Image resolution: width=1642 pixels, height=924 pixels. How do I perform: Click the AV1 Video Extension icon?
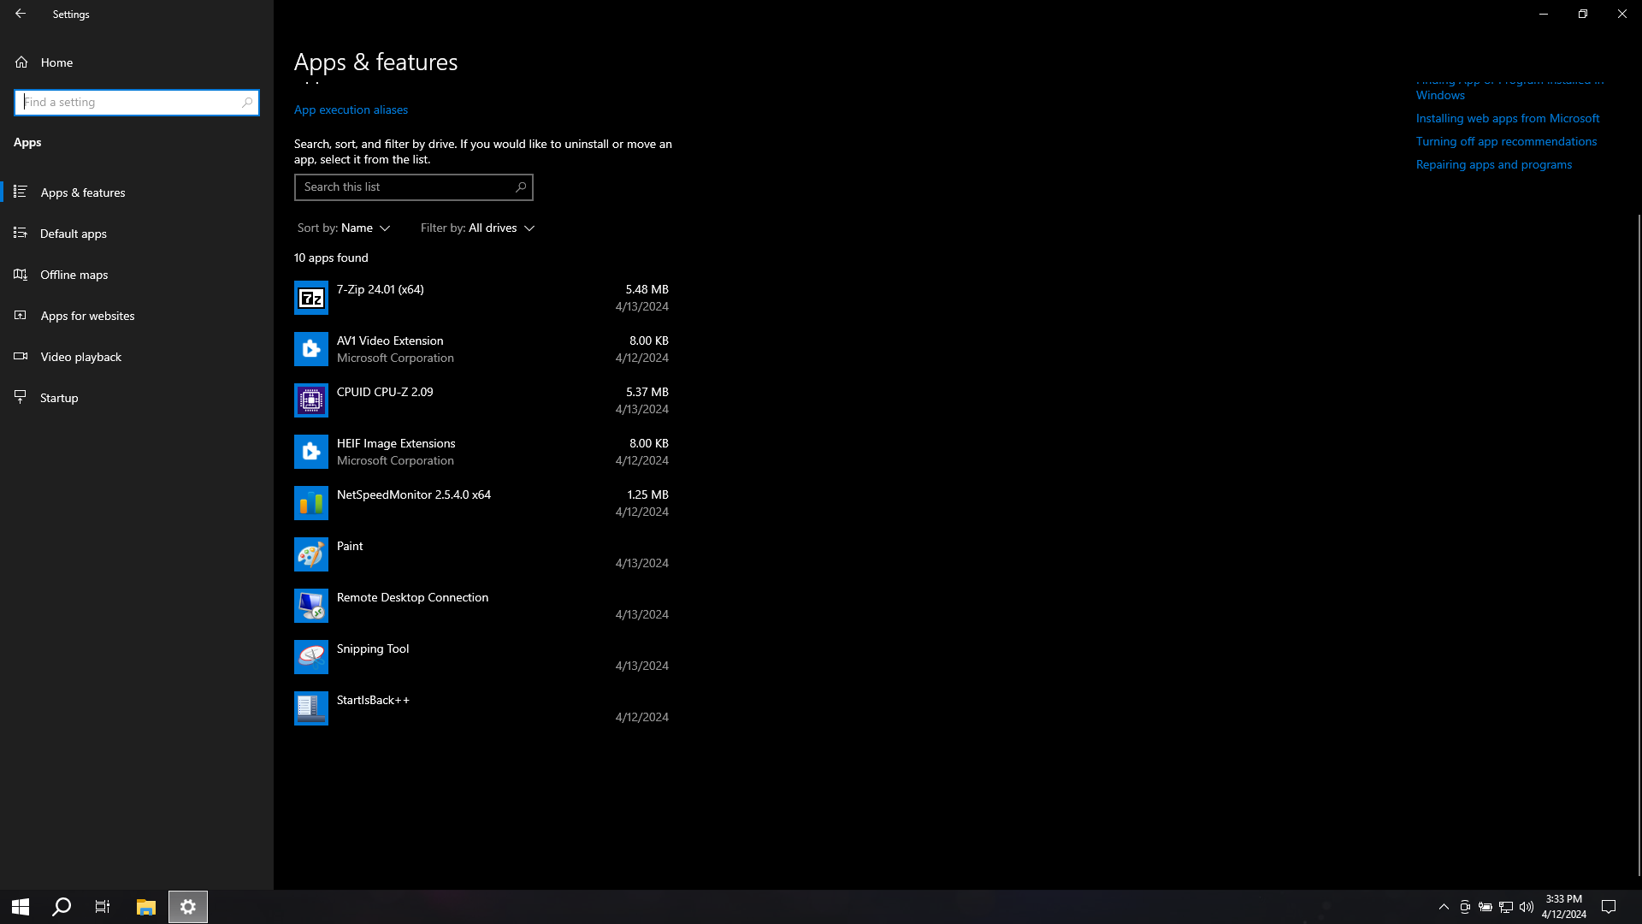[x=310, y=349]
